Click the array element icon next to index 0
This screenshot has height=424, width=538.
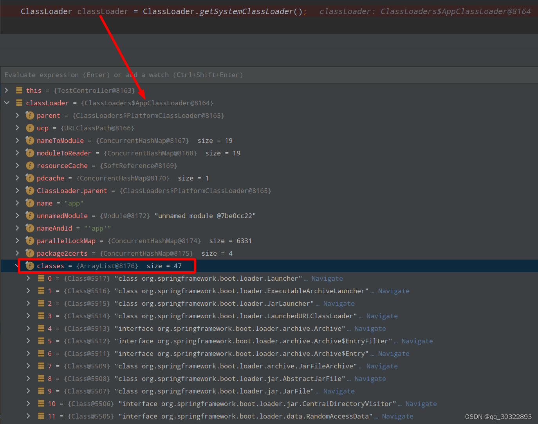pyautogui.click(x=41, y=278)
